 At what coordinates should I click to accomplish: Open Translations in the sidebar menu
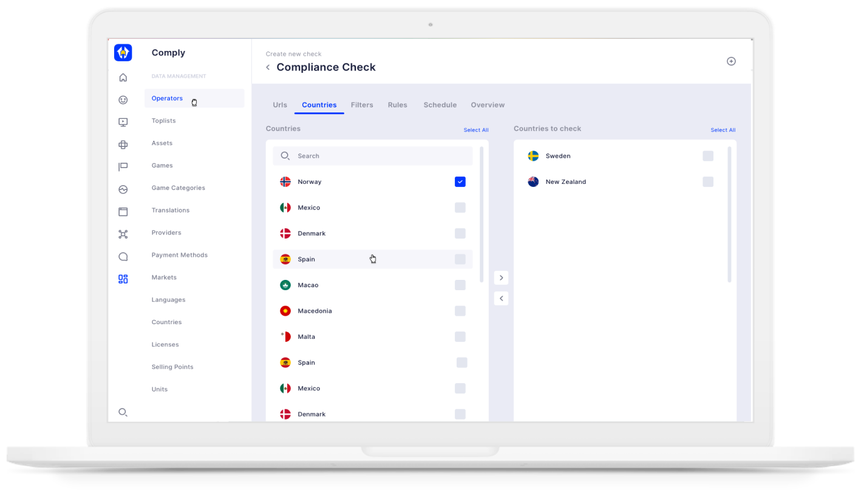coord(171,211)
